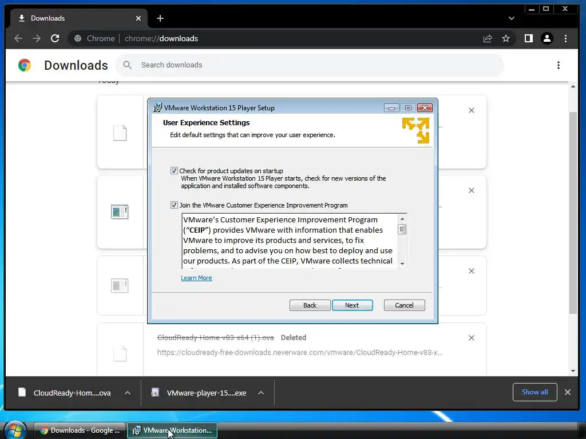
Task: Click installer icon of second download card
Action: point(120,211)
